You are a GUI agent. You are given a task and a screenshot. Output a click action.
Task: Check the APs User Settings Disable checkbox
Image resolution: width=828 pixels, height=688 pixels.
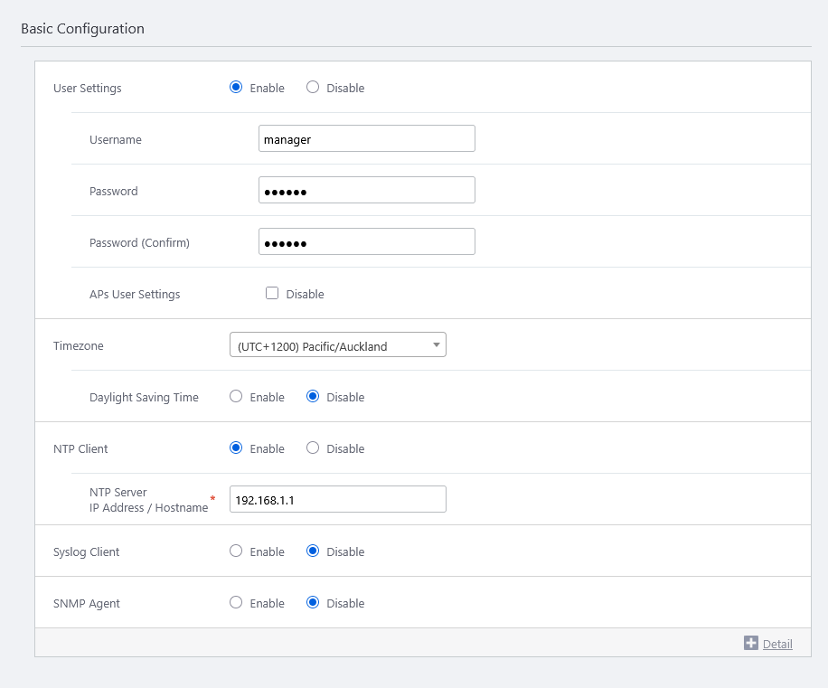click(272, 293)
